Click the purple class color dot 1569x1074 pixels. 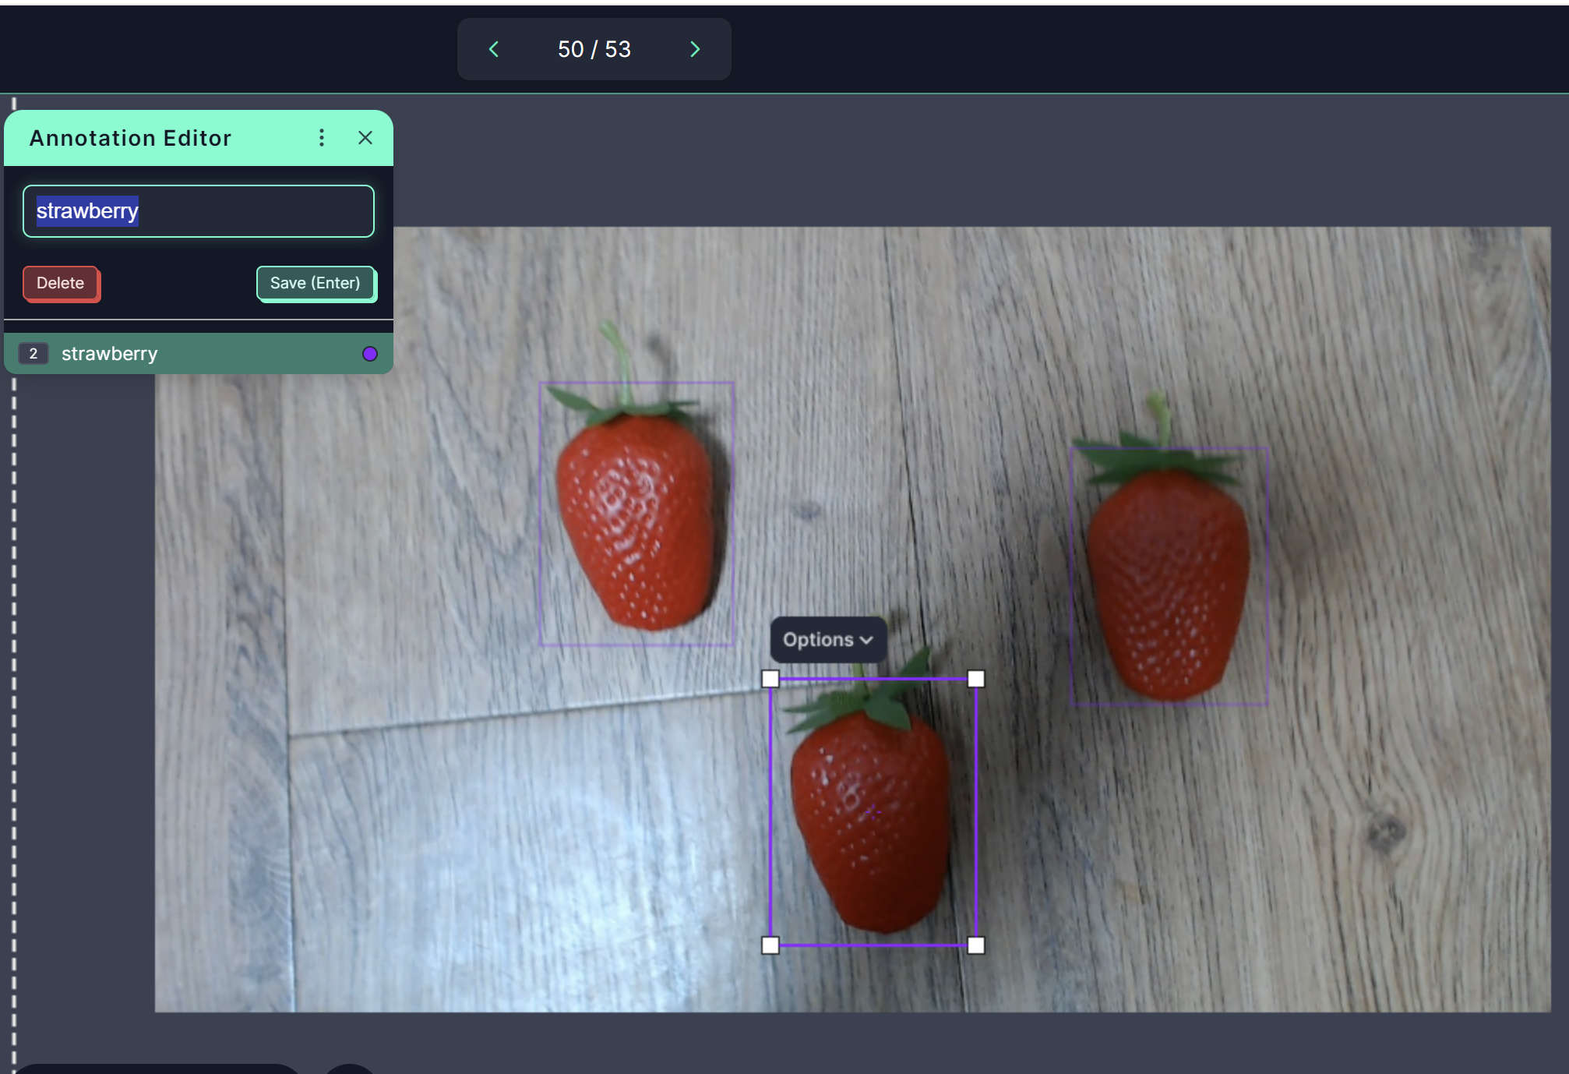pyautogui.click(x=370, y=354)
